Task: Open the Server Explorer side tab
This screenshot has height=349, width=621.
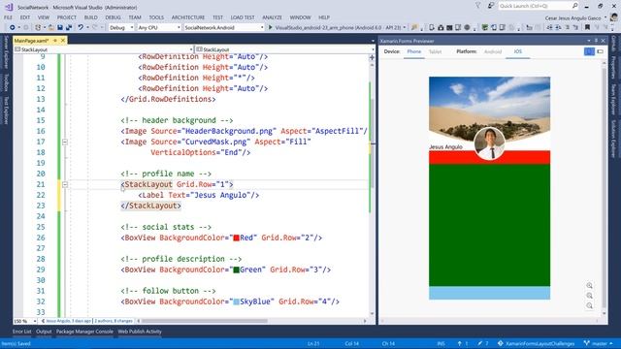Action: (6, 51)
